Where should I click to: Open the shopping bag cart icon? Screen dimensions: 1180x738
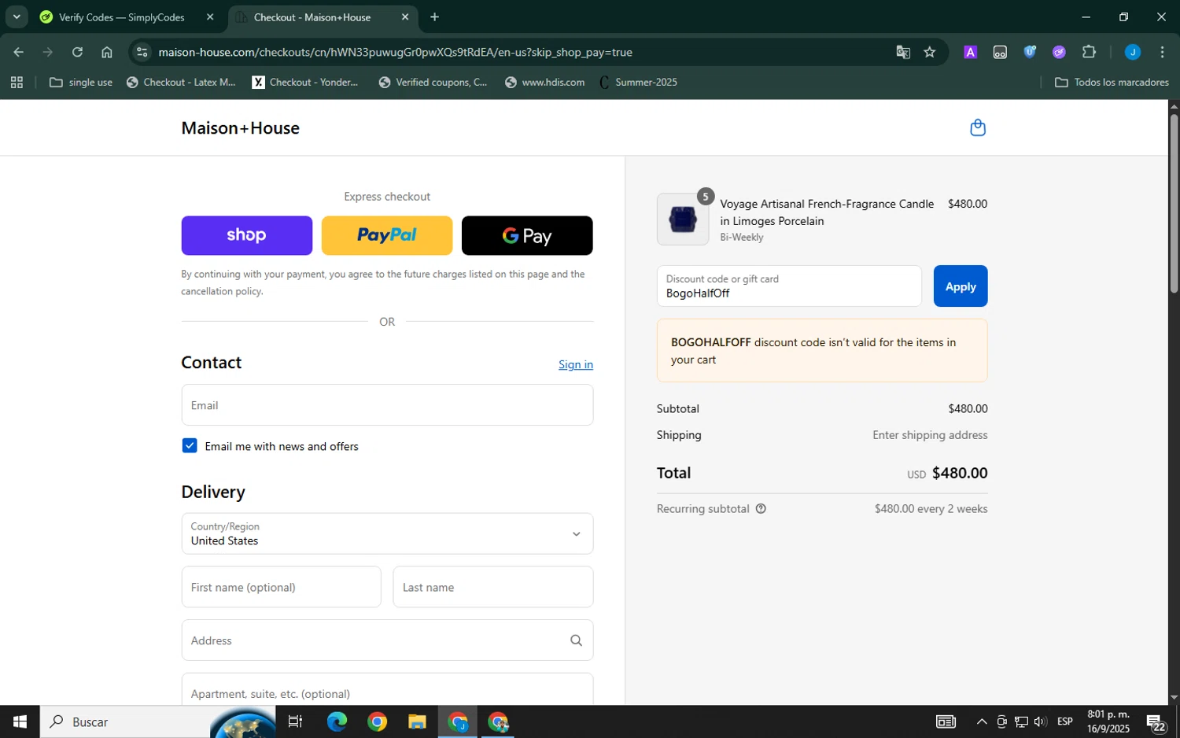[978, 127]
